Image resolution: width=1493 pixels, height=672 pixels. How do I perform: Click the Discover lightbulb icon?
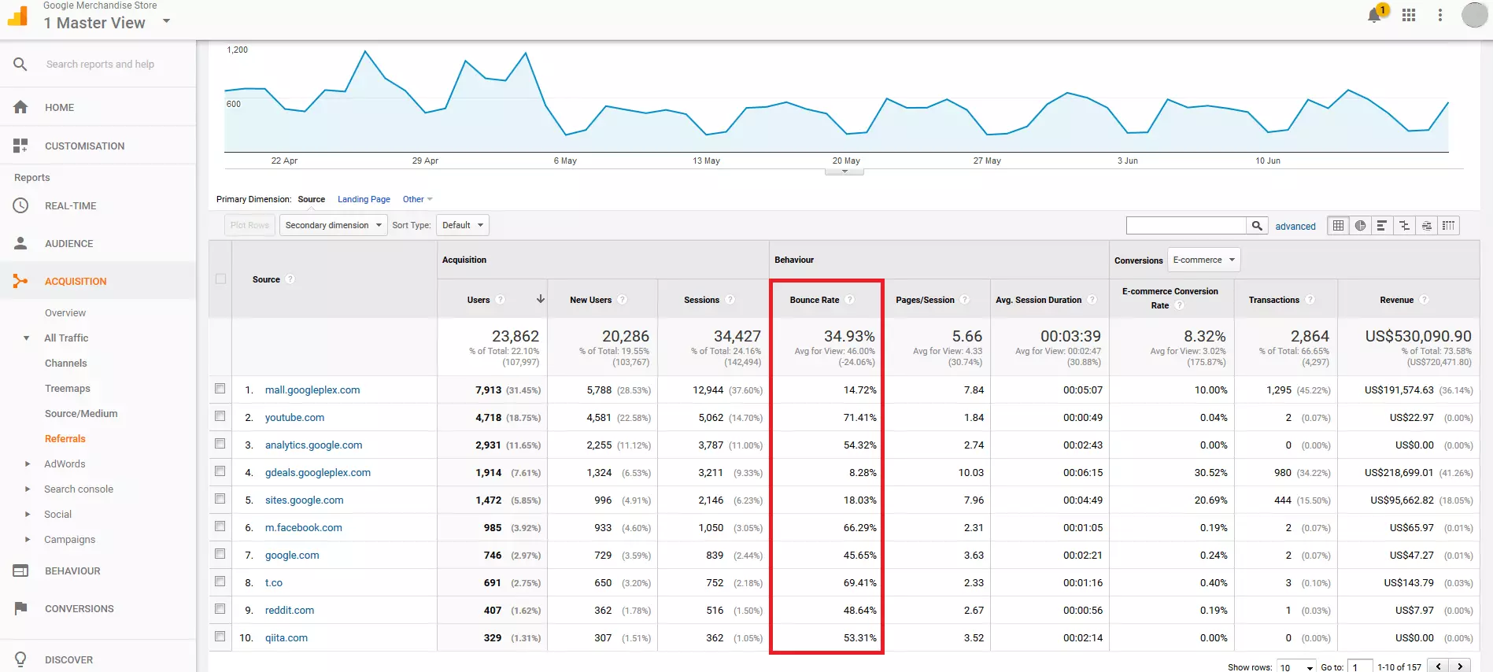click(20, 659)
